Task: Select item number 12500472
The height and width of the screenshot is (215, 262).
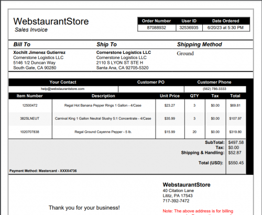Action: pyautogui.click(x=30, y=106)
